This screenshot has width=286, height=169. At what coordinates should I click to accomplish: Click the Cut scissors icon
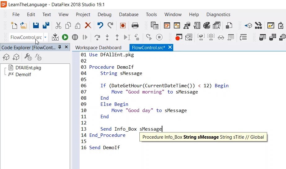[58, 25]
